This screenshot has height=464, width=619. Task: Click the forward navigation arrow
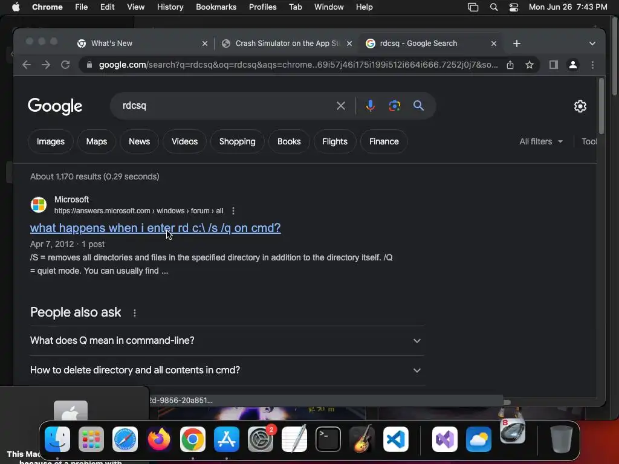[x=46, y=65]
